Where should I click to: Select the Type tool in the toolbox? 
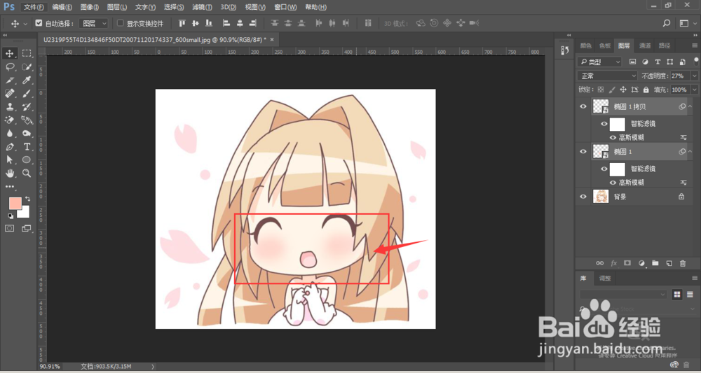click(x=27, y=147)
